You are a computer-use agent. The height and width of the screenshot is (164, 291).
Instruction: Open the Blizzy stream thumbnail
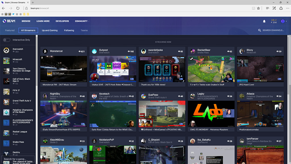click(260, 69)
